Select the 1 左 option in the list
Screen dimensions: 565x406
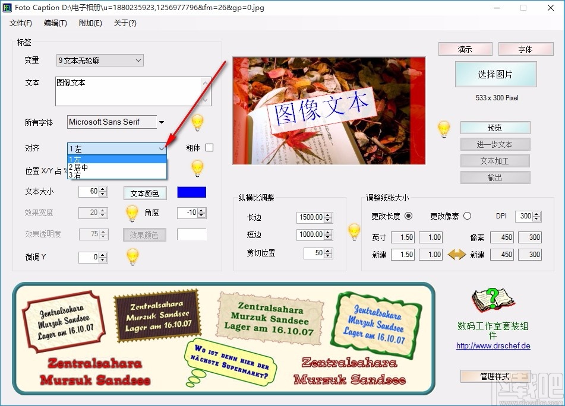pyautogui.click(x=117, y=159)
